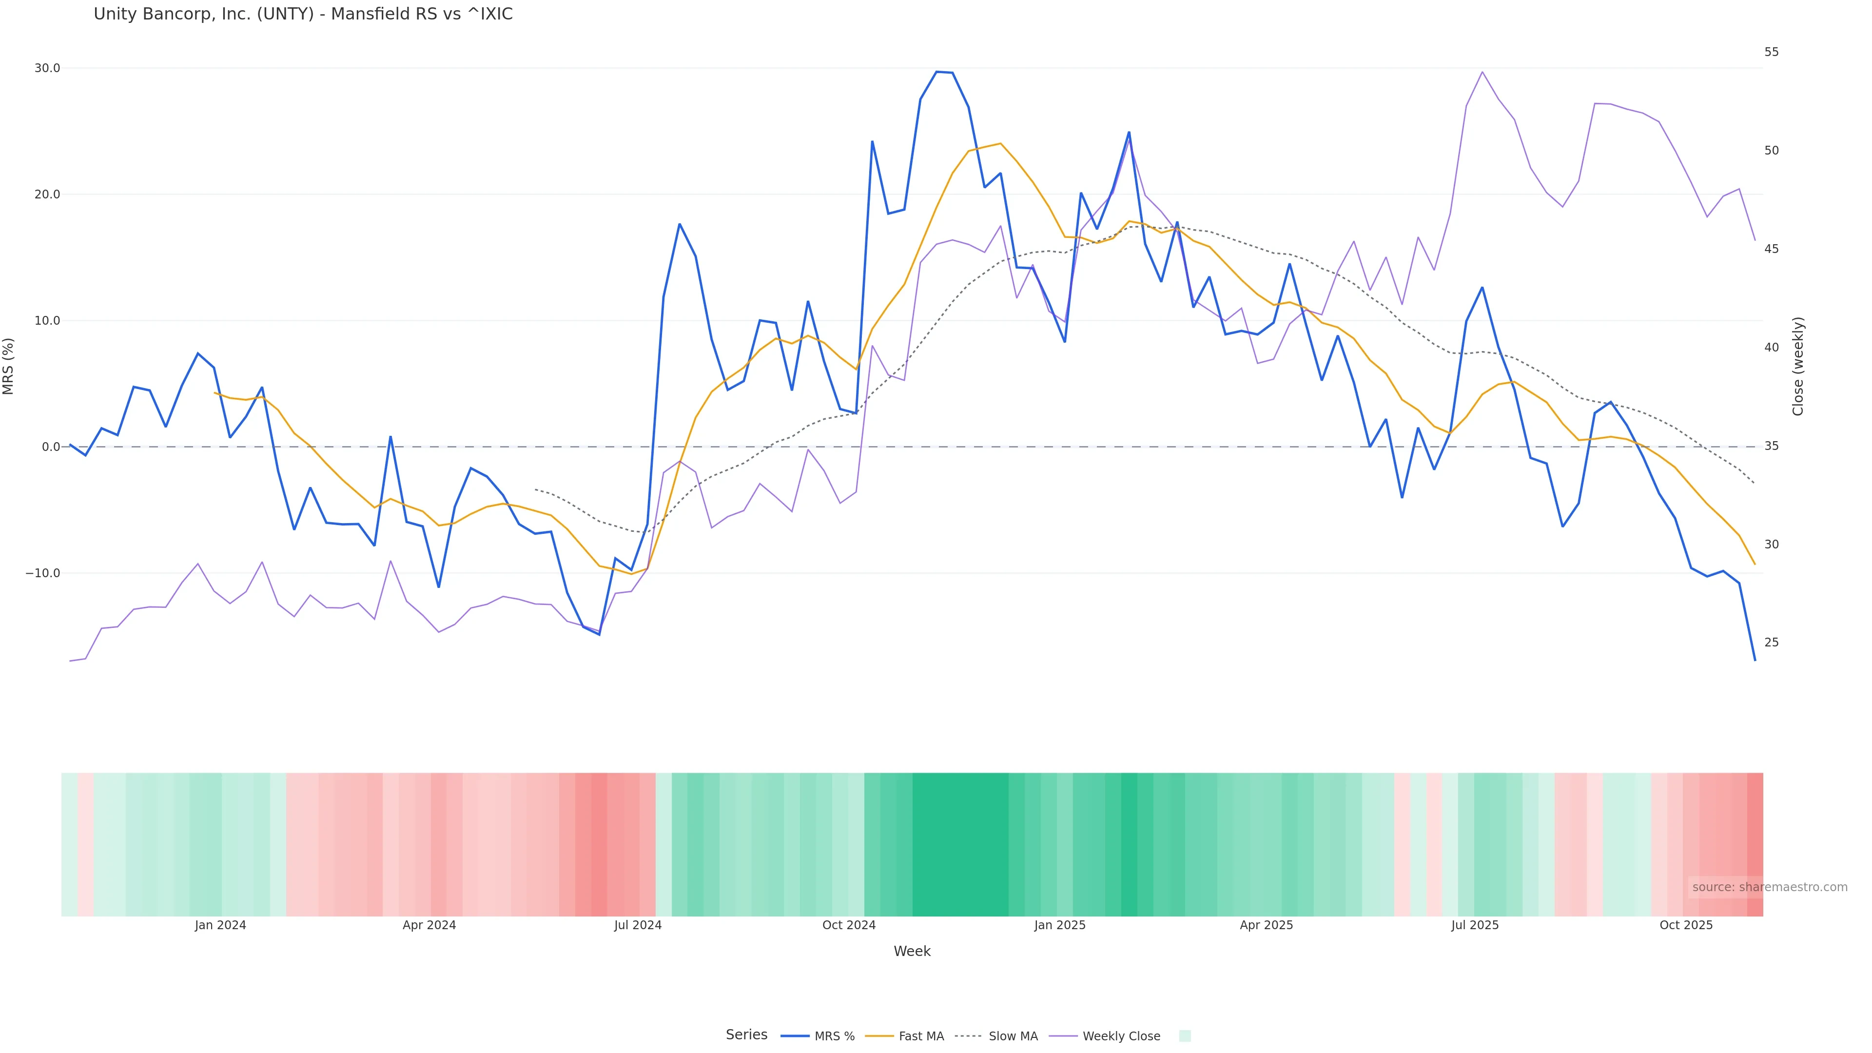This screenshot has width=1872, height=1053.
Task: Select the Jan 2025 x-axis tick label
Action: [x=1059, y=925]
